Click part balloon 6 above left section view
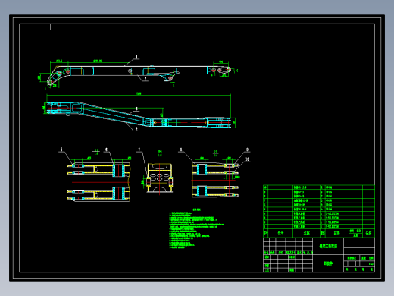Viewport: 394px width, 296px height. [x=106, y=150]
